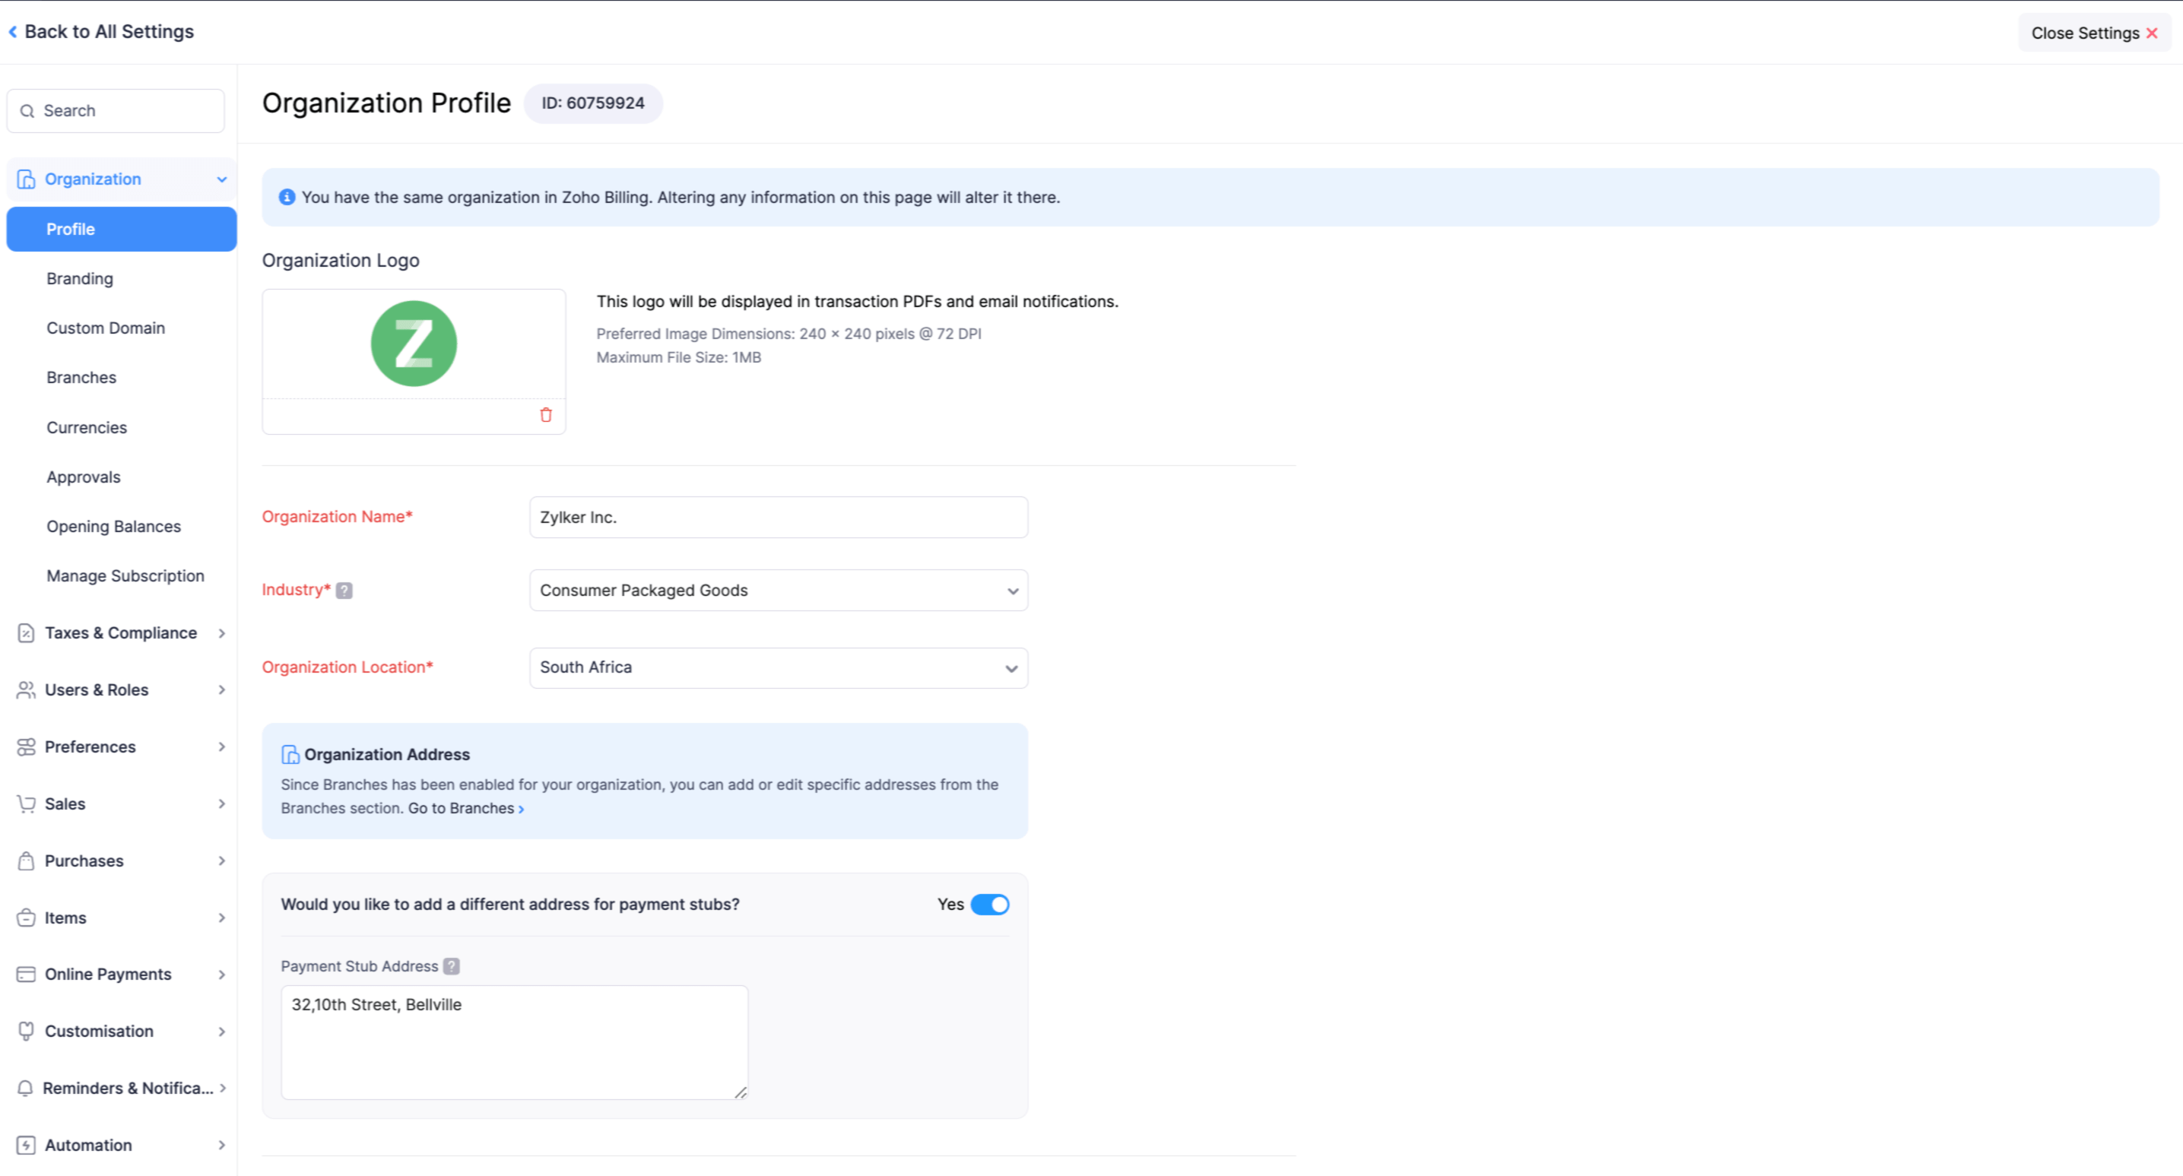The image size is (2183, 1176).
Task: Click the search magnifier icon
Action: (27, 111)
